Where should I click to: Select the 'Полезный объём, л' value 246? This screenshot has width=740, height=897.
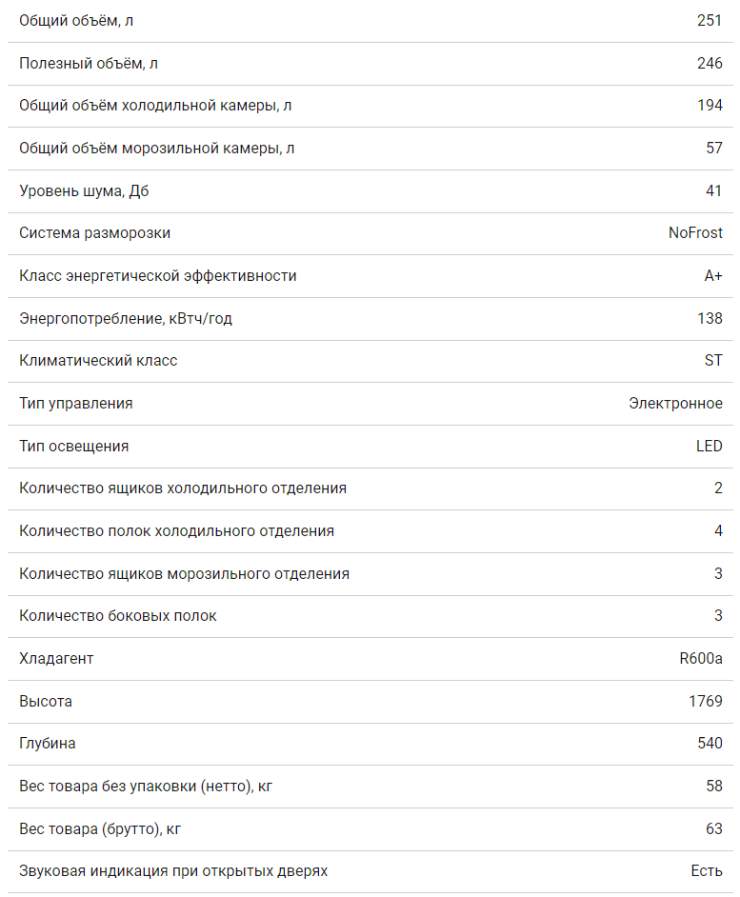710,63
